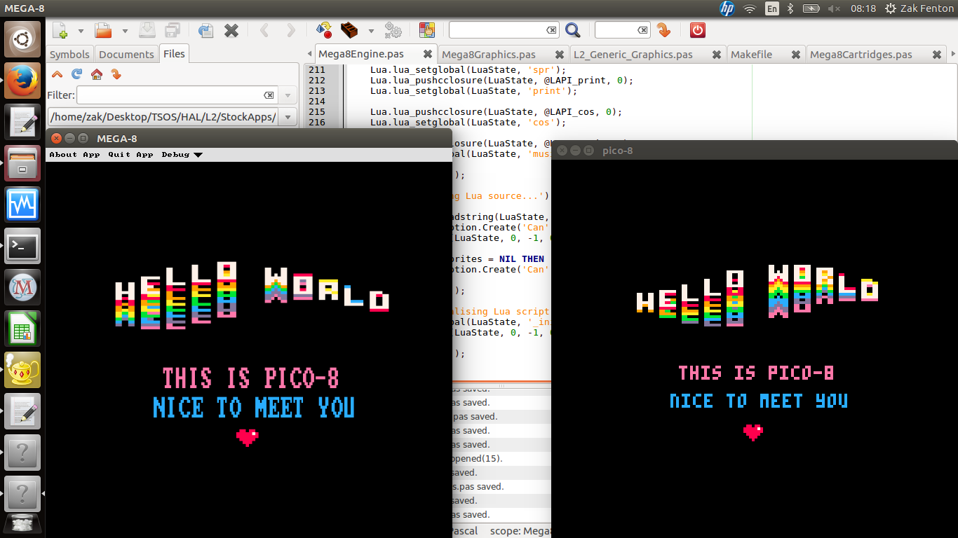Click the Save file toolbar icon
Image resolution: width=958 pixels, height=538 pixels.
pyautogui.click(x=147, y=30)
